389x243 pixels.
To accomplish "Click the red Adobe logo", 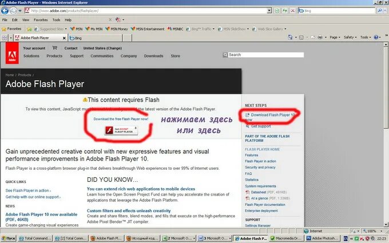I will (x=12, y=53).
